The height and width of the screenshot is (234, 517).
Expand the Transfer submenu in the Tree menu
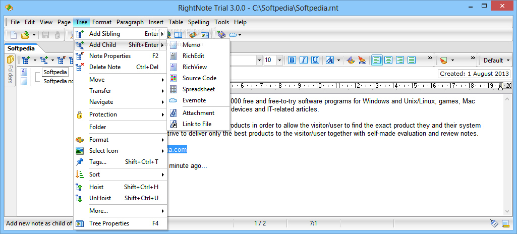point(121,91)
